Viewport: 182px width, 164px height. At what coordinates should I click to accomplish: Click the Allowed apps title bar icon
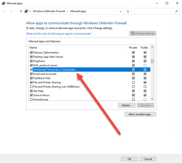pyautogui.click(x=4, y=3)
